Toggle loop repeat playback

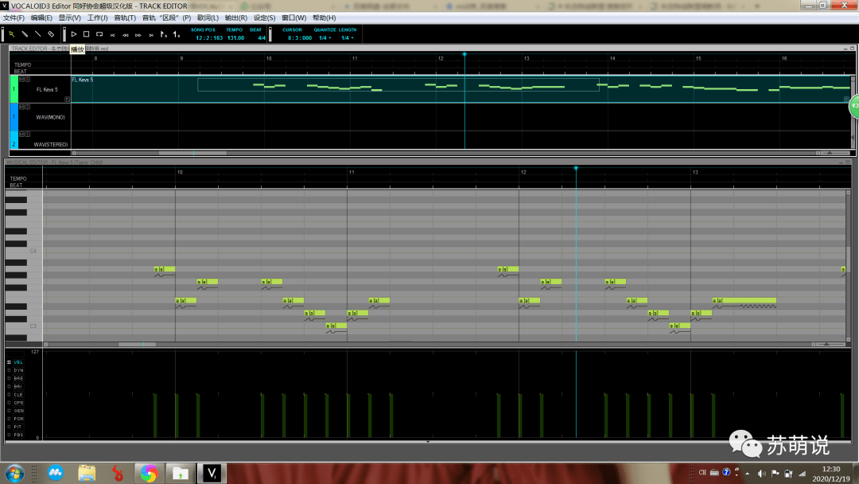coord(99,34)
